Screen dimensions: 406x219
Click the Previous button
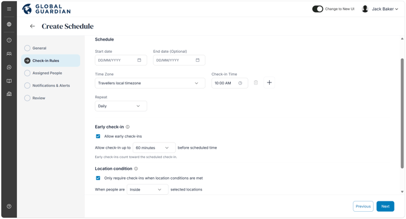[x=363, y=206]
